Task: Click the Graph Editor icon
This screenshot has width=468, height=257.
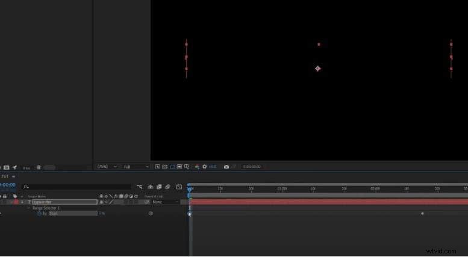Action: 179,187
